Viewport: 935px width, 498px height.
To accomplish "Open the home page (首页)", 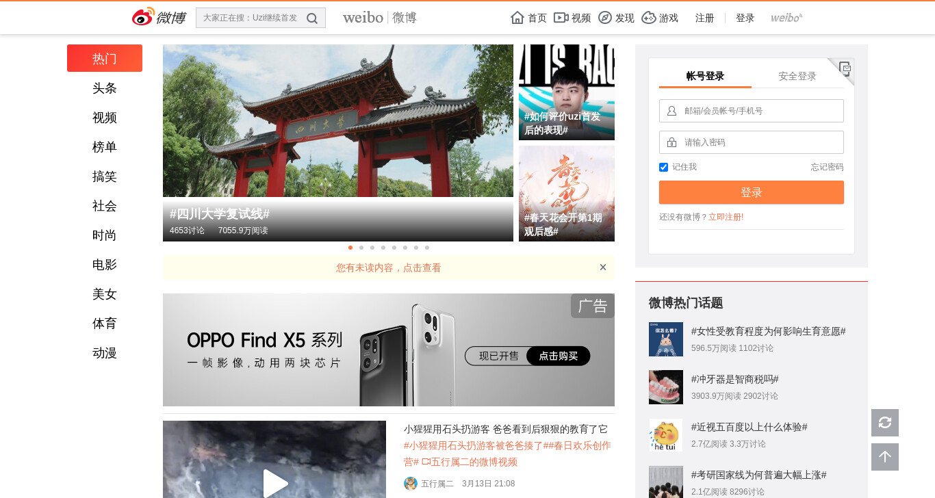I will tap(528, 18).
